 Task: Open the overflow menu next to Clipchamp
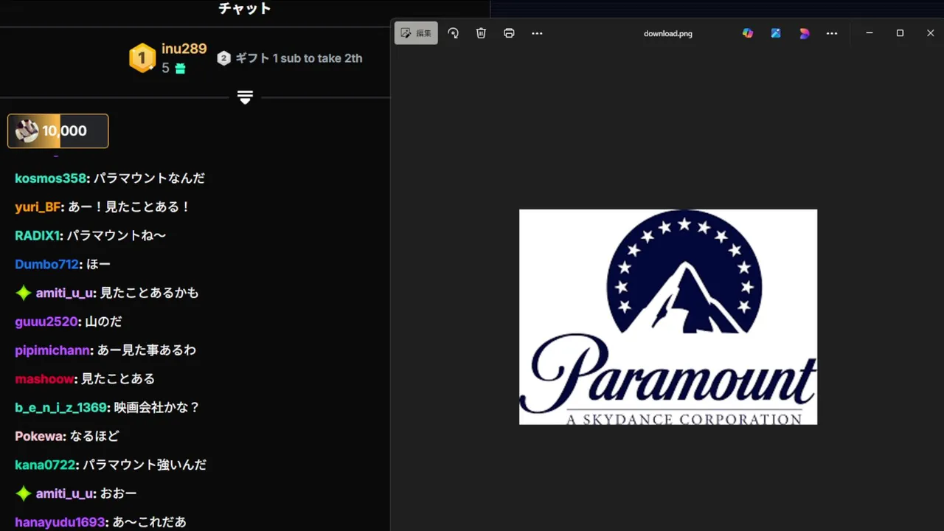click(832, 33)
